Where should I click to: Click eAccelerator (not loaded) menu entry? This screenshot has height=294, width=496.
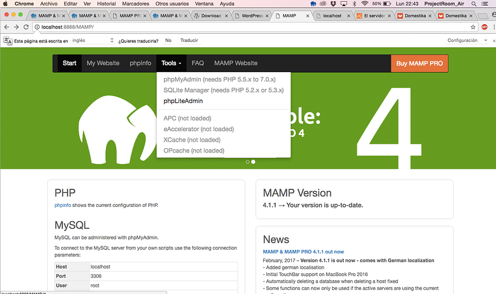(198, 129)
